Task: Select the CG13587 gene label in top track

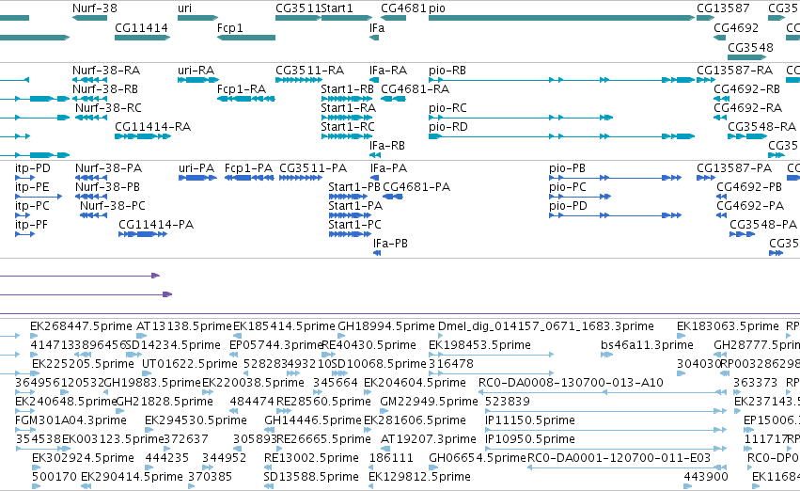Action: [x=723, y=8]
